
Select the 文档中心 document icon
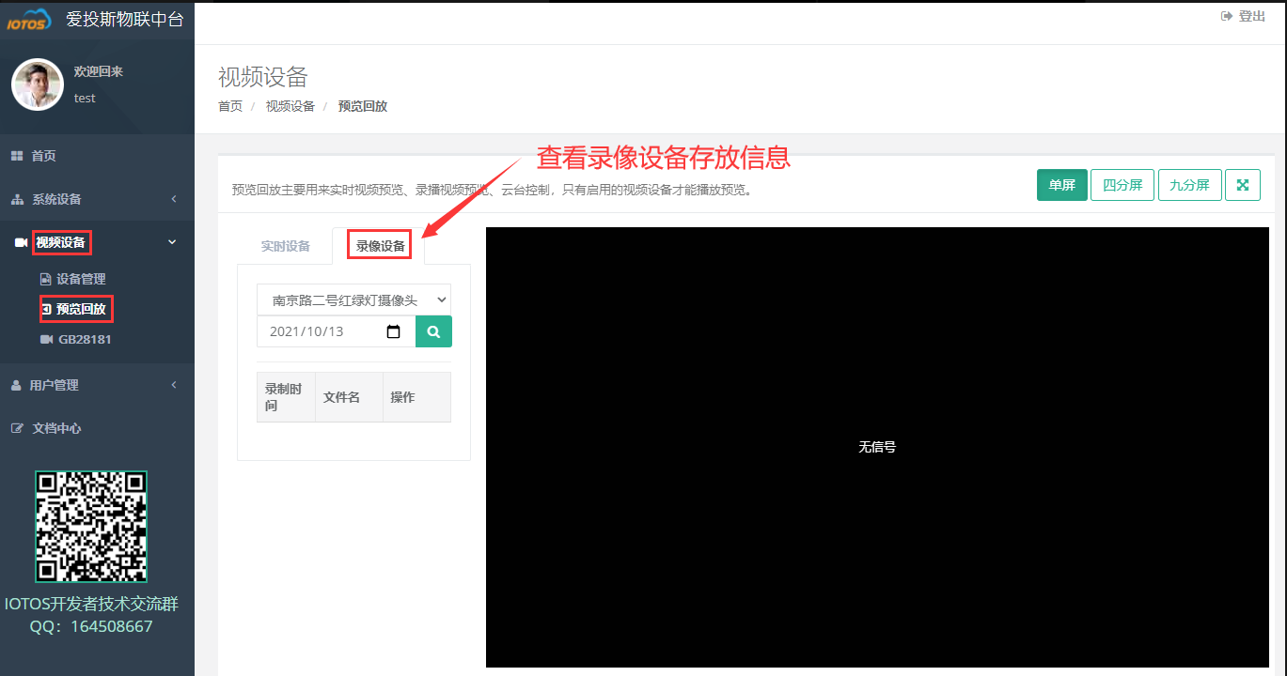pyautogui.click(x=16, y=428)
